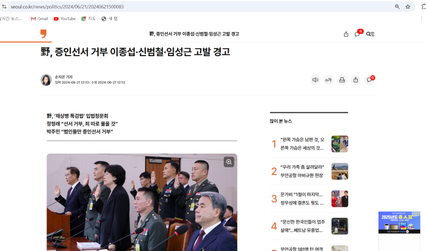
Task: Click the Seoul Shinmun orange logo
Action: (x=44, y=34)
